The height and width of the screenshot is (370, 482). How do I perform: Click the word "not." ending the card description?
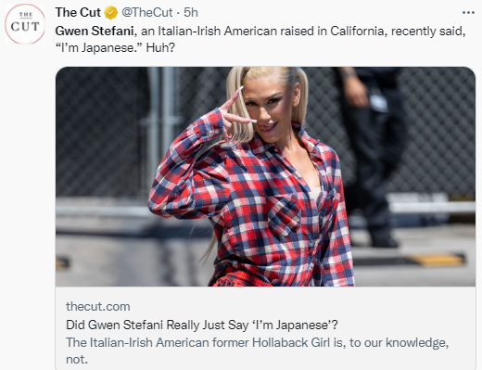tap(77, 360)
